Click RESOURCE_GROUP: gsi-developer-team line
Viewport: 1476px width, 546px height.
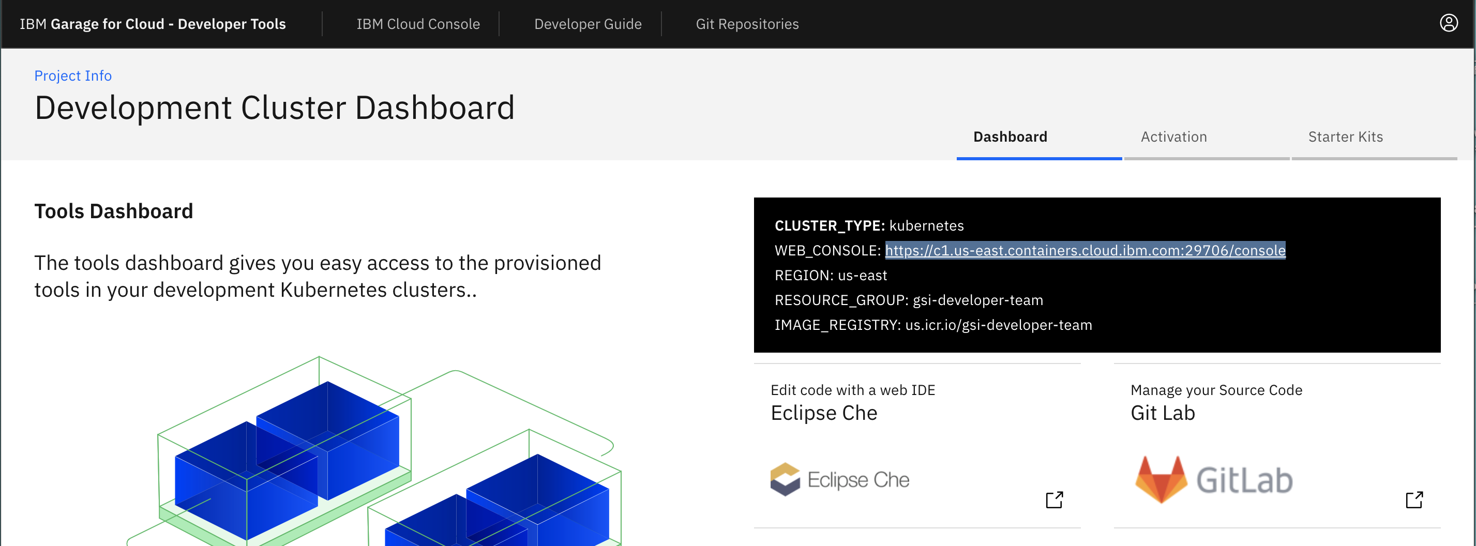(x=908, y=300)
